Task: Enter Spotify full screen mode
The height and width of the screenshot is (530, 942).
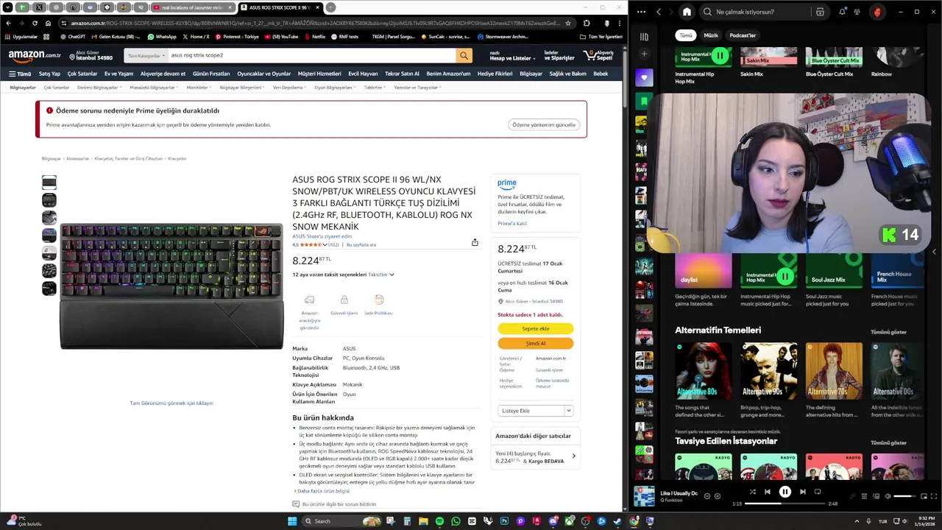Action: (934, 496)
